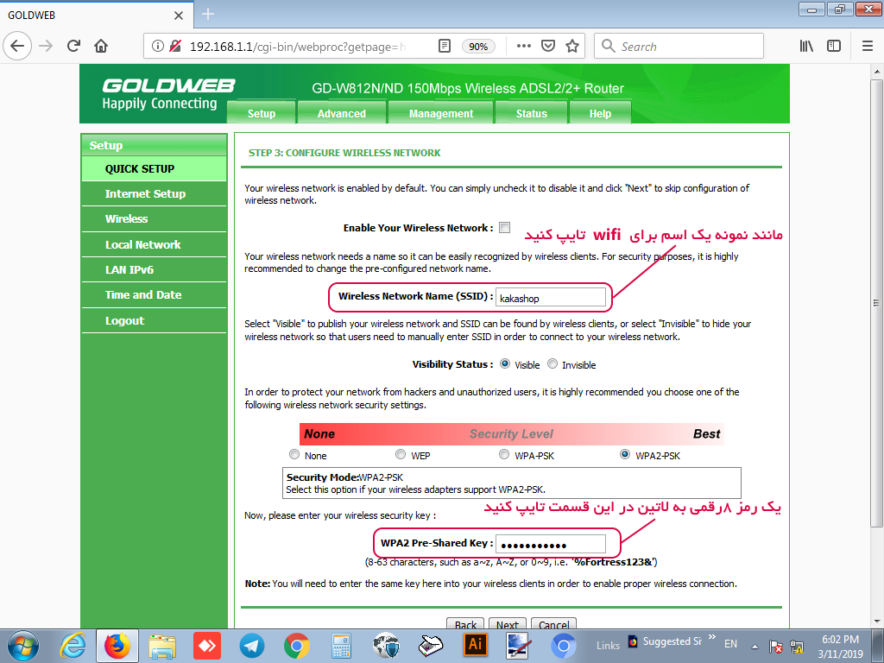Bookmark this page with the star icon
884x663 pixels.
point(571,46)
